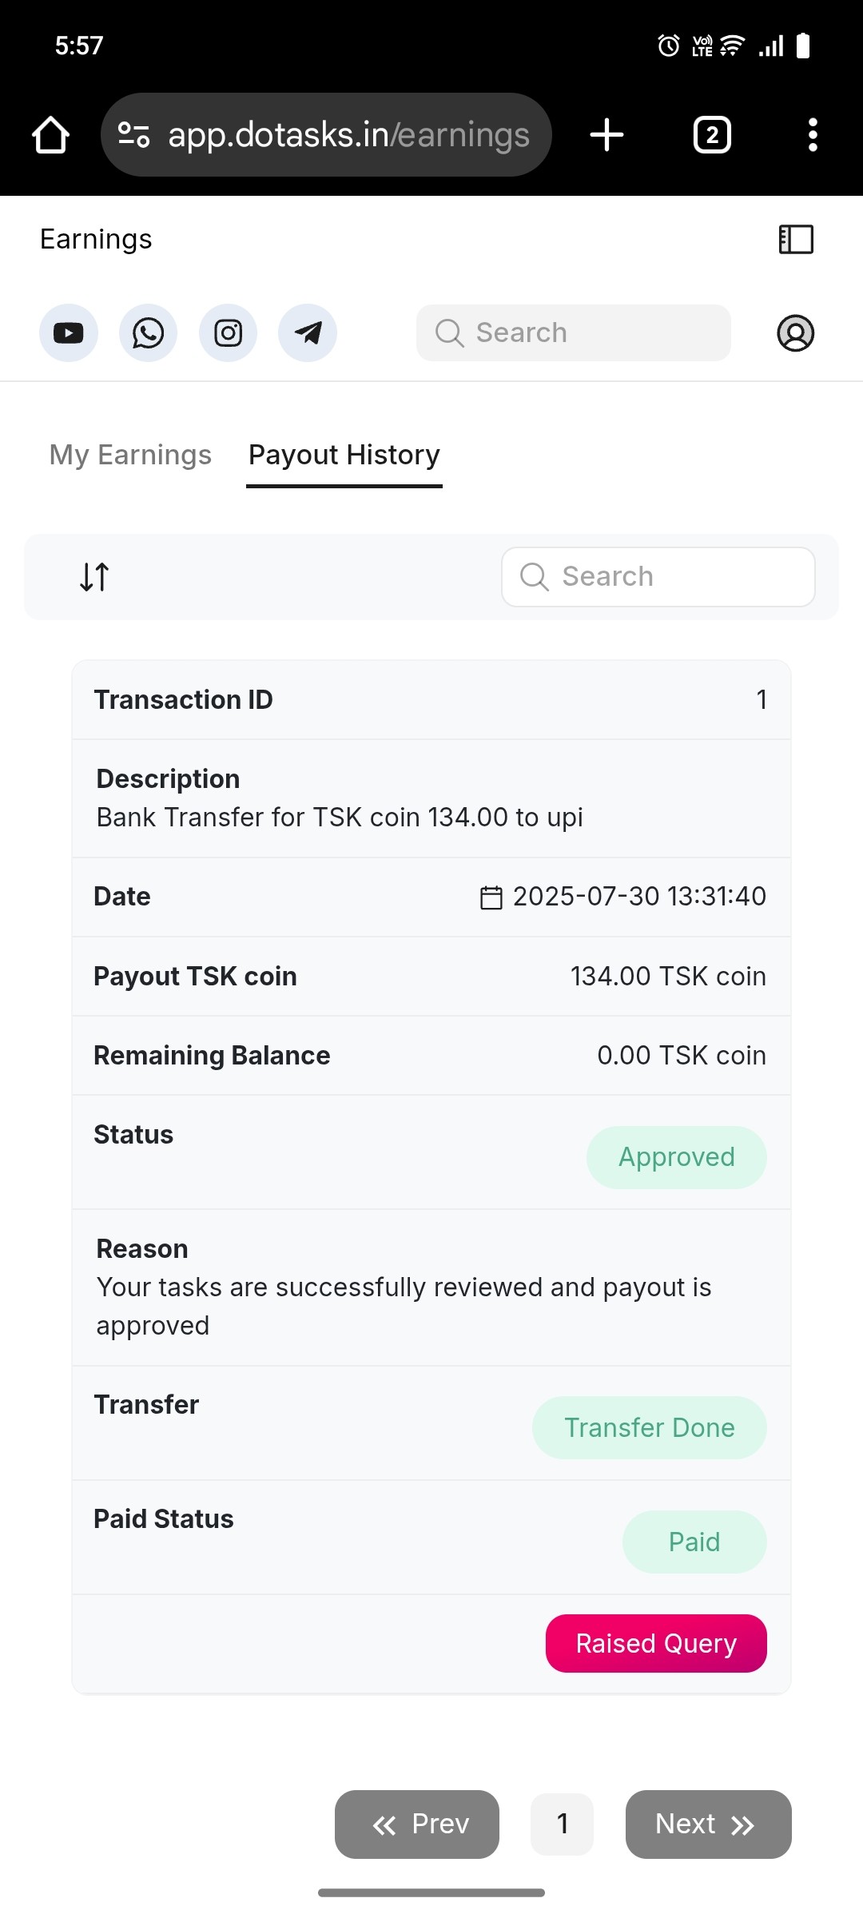Show open tabs switcher
This screenshot has height=1918, width=863.
[x=712, y=135]
